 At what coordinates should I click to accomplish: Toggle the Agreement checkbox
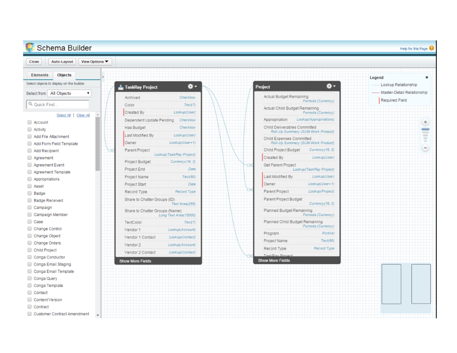29,158
